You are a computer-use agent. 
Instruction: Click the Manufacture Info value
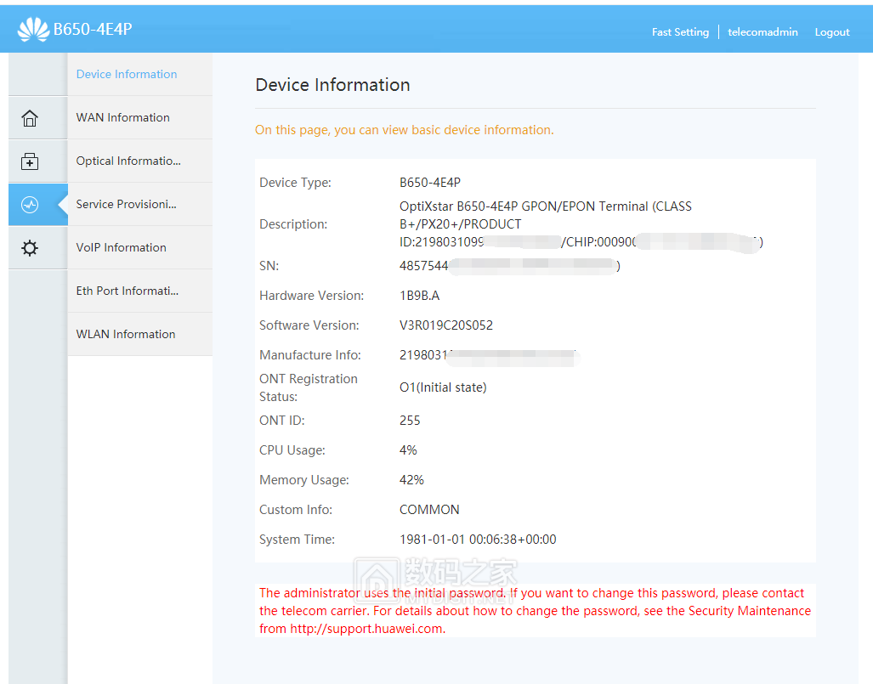tap(488, 355)
